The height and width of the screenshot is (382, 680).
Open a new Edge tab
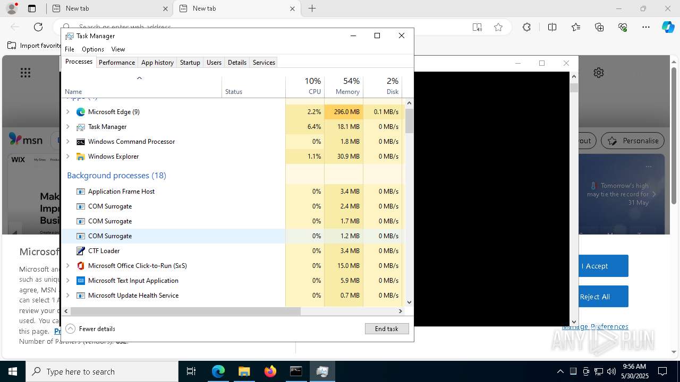click(x=312, y=8)
